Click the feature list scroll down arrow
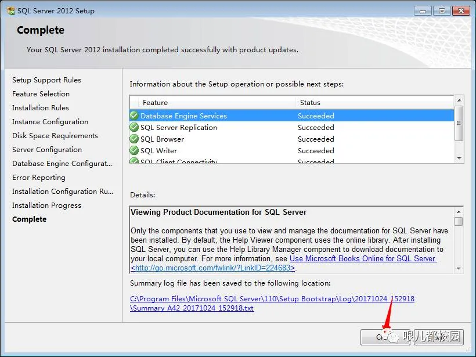Screen dimensions: 476x357 pos(459,158)
